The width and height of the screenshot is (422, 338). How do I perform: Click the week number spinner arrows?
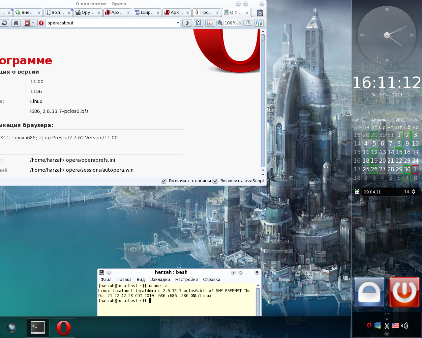point(414,192)
